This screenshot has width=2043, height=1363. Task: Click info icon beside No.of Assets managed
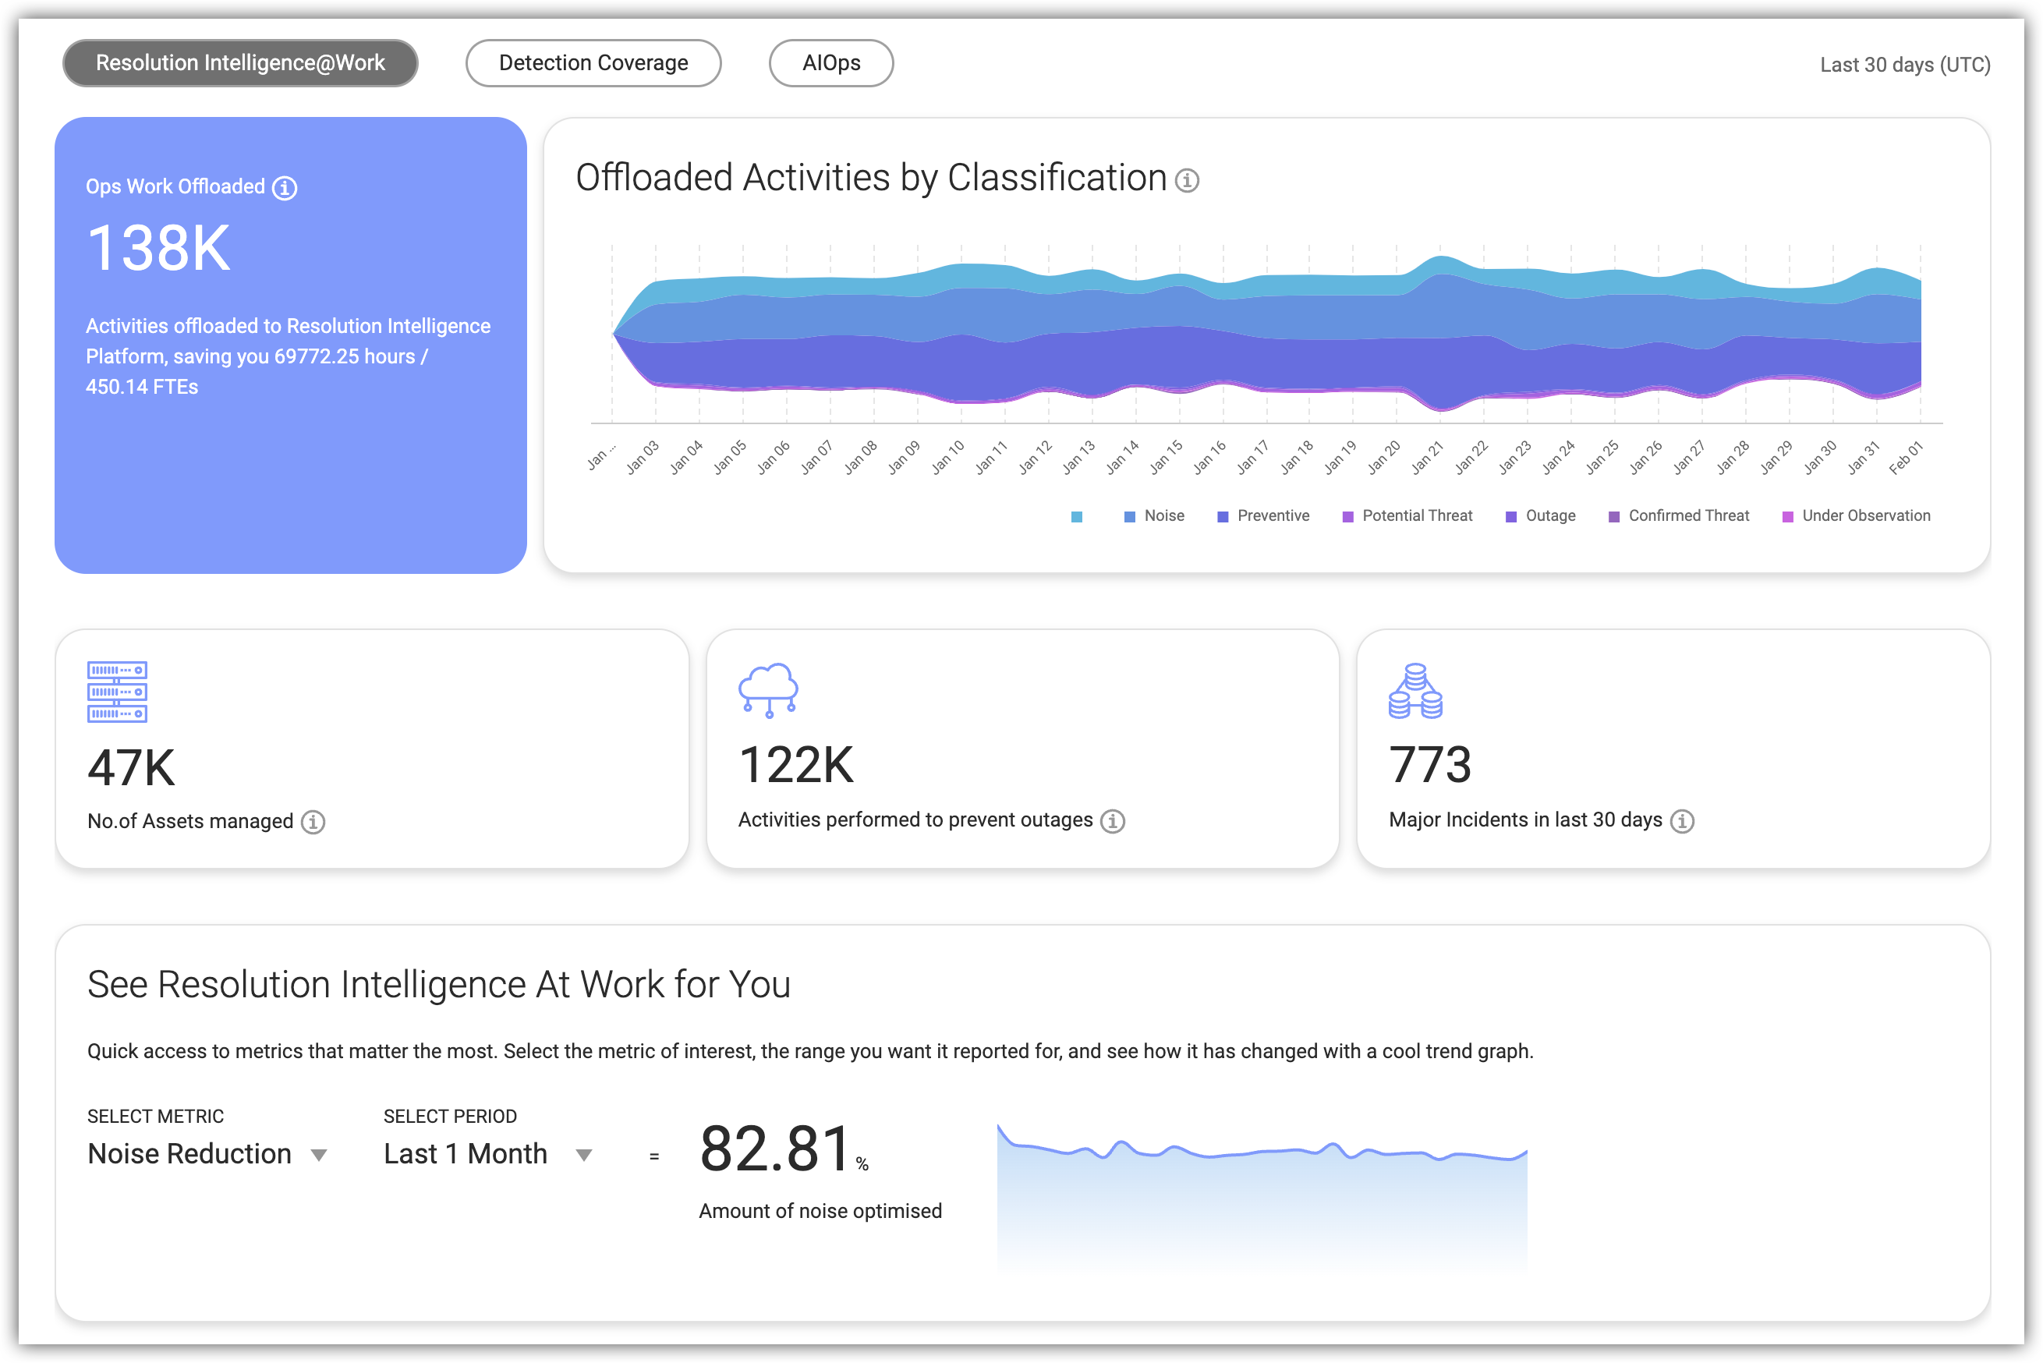click(313, 821)
